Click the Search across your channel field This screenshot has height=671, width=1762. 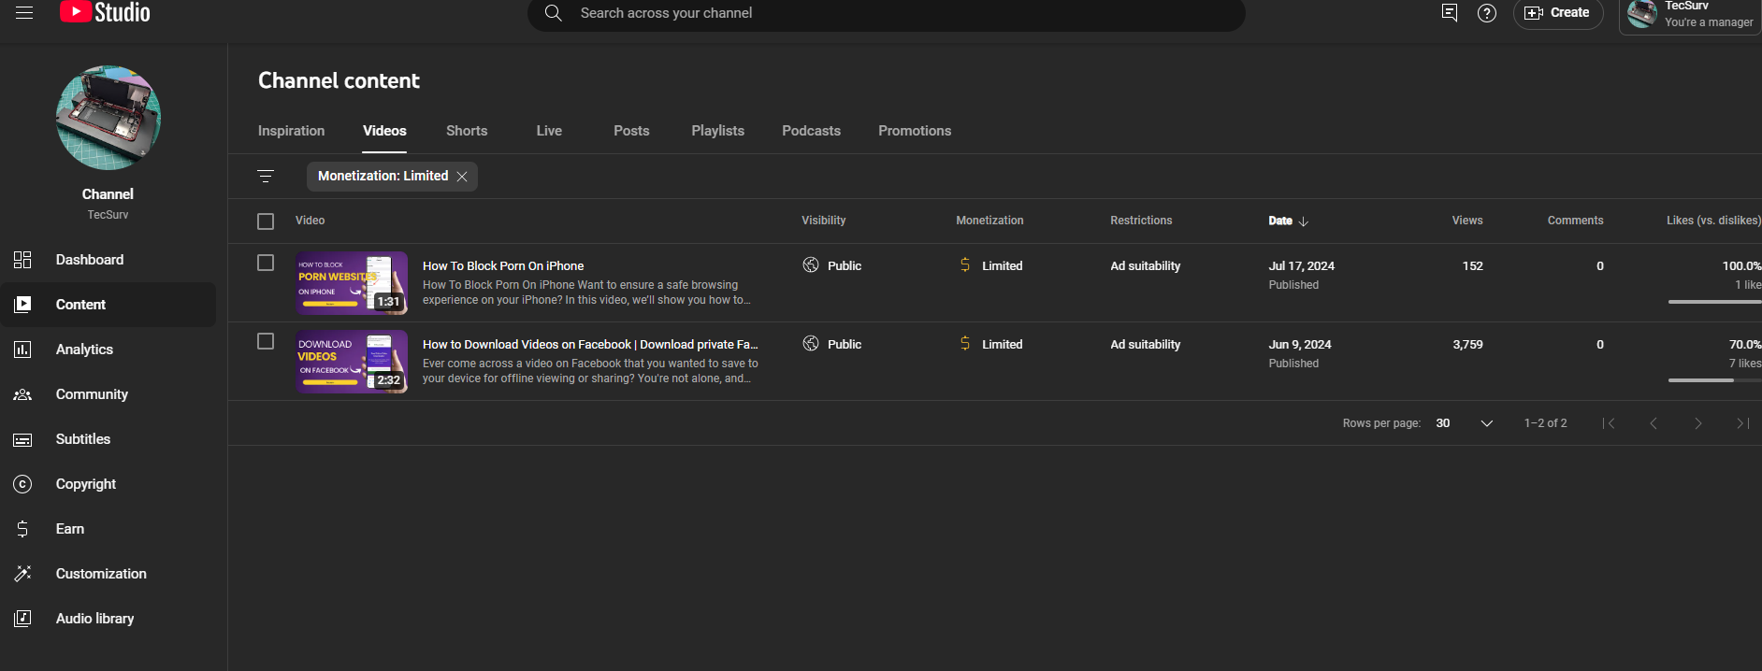click(887, 13)
